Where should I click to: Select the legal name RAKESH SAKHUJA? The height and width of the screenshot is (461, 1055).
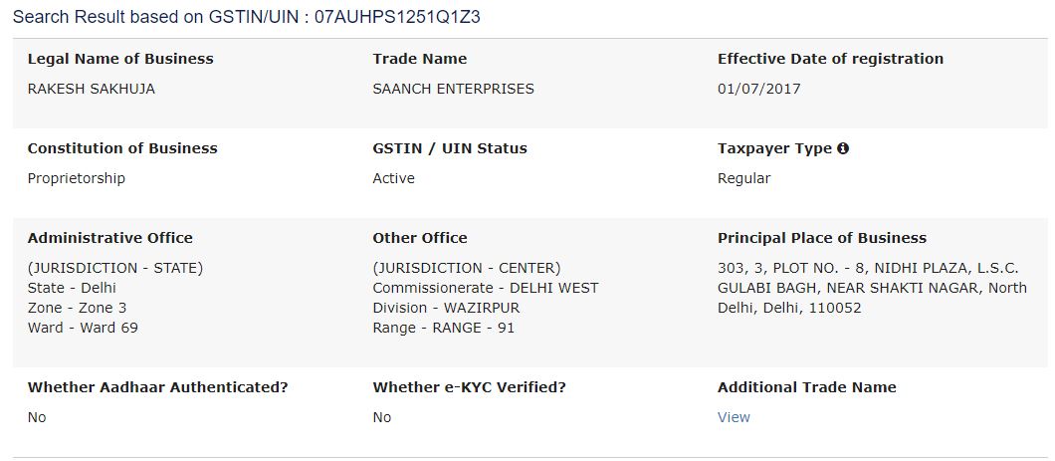pyautogui.click(x=92, y=89)
